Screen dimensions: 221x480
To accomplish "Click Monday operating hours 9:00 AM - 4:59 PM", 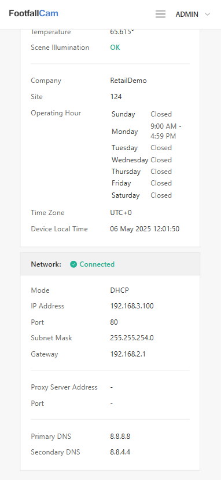I will [x=166, y=132].
